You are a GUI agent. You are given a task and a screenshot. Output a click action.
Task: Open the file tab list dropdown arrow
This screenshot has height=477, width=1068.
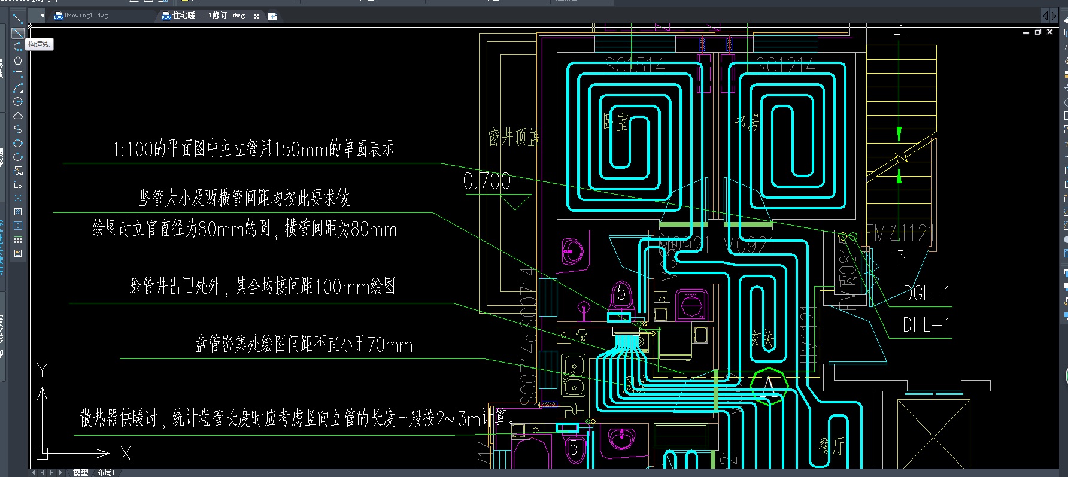[x=43, y=16]
